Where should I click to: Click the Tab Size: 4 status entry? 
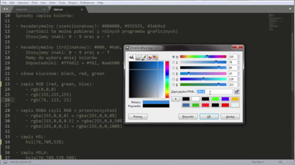point(257,162)
